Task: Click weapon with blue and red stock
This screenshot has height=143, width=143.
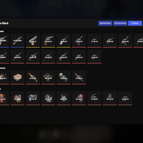Action: [33, 56]
